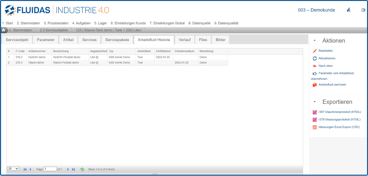Click the page number input field
This screenshot has height=176, width=368.
tap(50, 169)
